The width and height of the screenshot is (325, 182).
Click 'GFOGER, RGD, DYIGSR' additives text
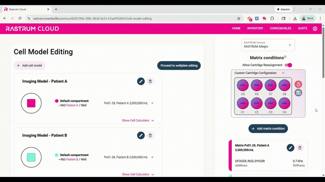pyautogui.click(x=250, y=161)
